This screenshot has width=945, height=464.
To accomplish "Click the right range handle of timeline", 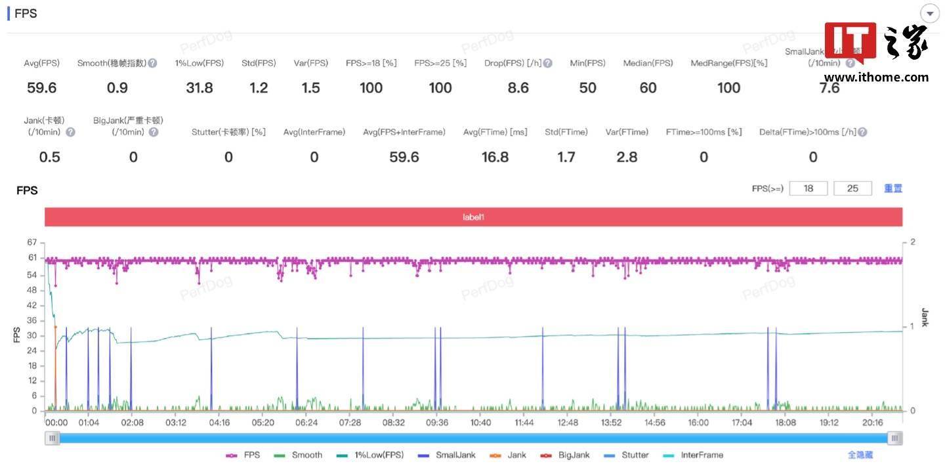I will 894,438.
